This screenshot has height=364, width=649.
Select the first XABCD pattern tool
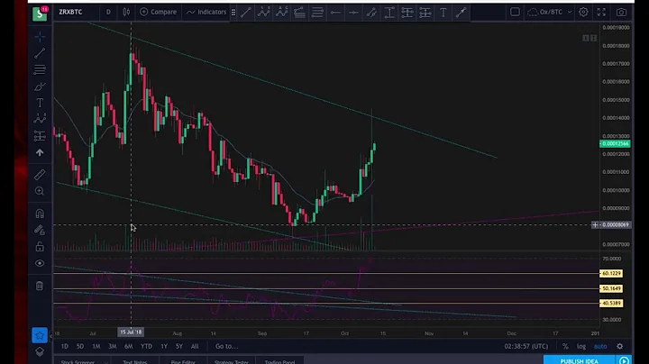(263, 13)
